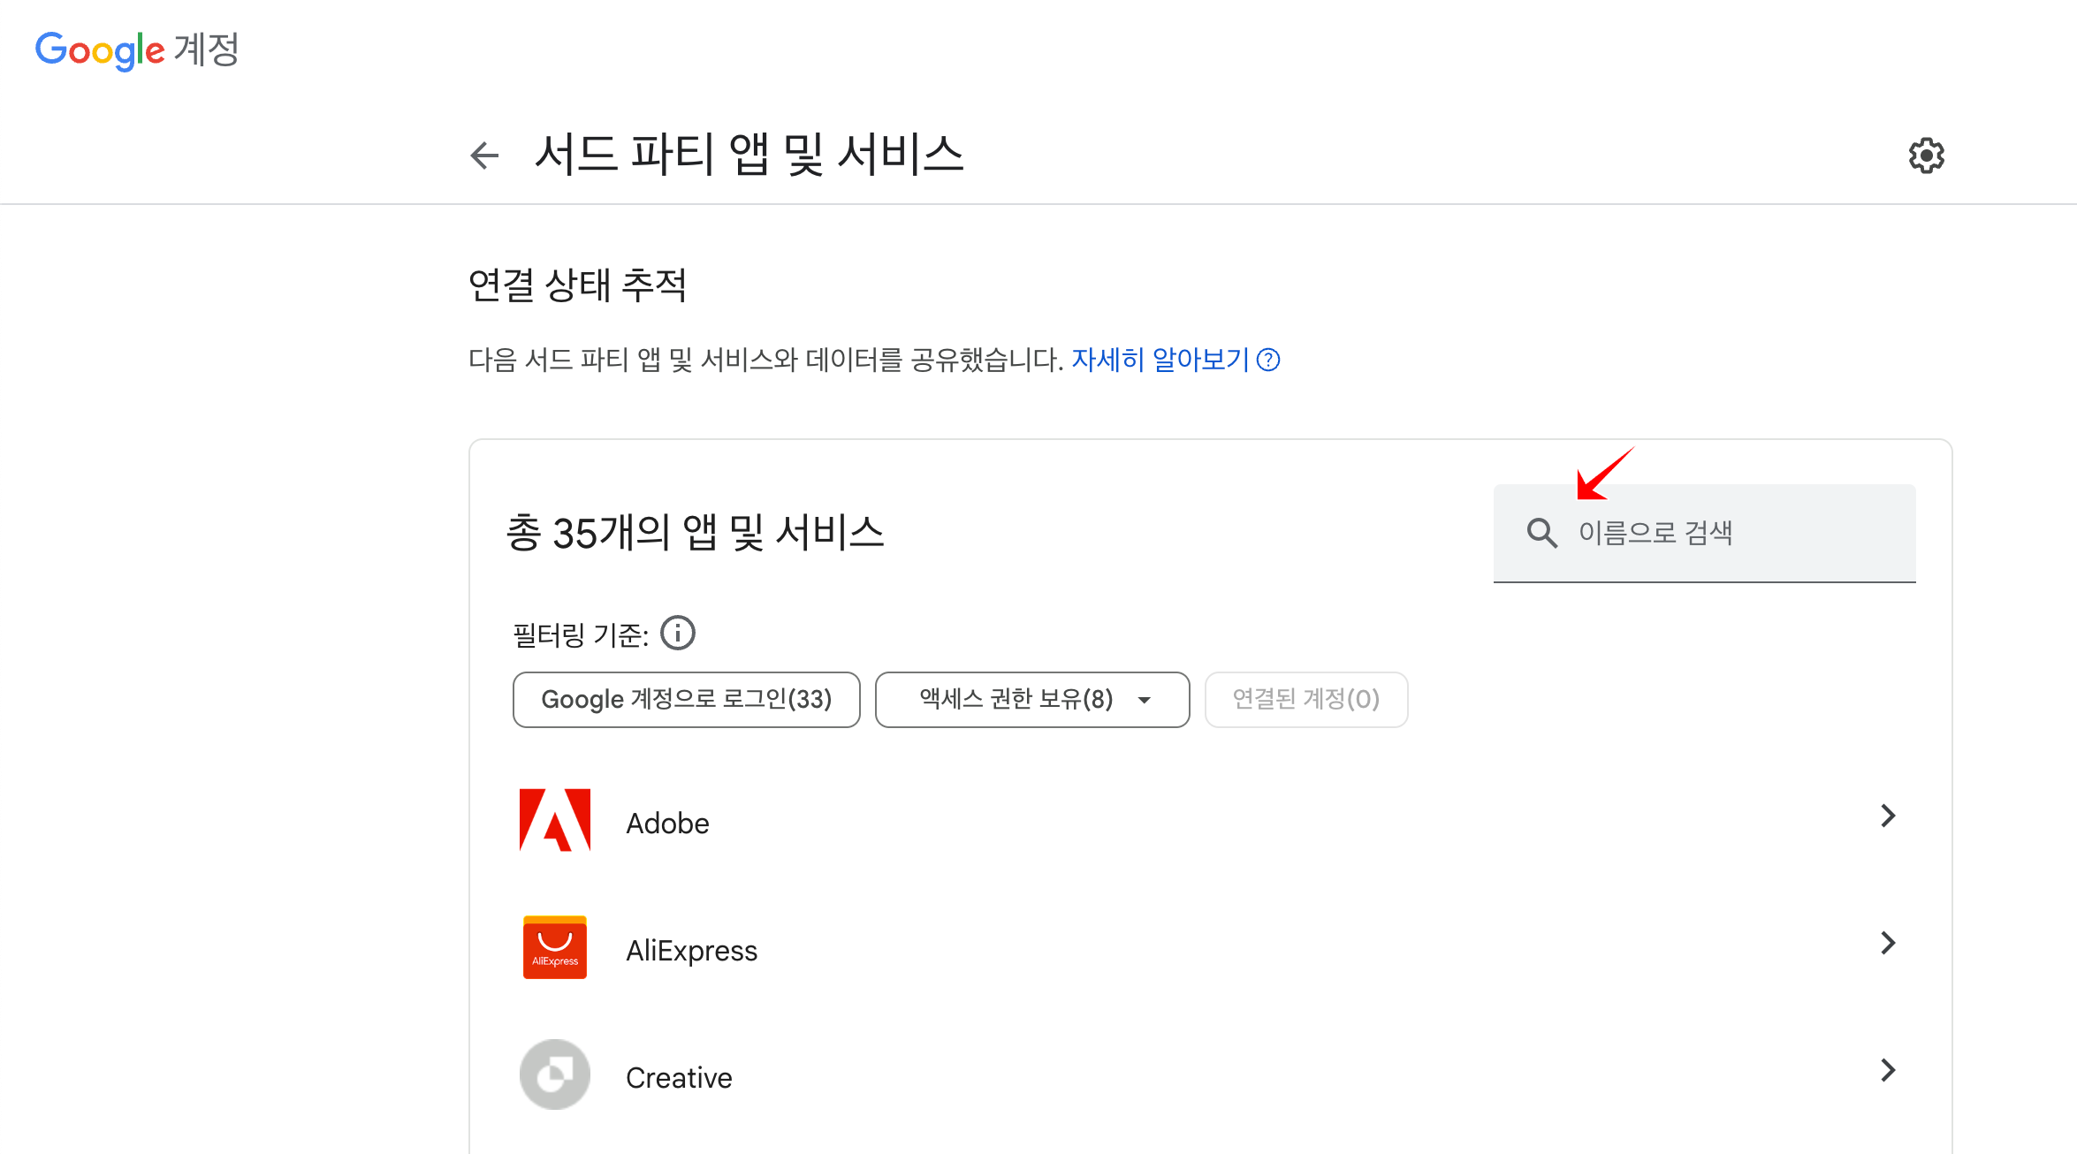The image size is (2077, 1154).
Task: Expand the Creative row chevron
Action: (1888, 1070)
